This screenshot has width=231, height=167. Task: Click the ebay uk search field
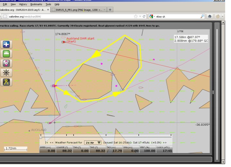(178, 17)
